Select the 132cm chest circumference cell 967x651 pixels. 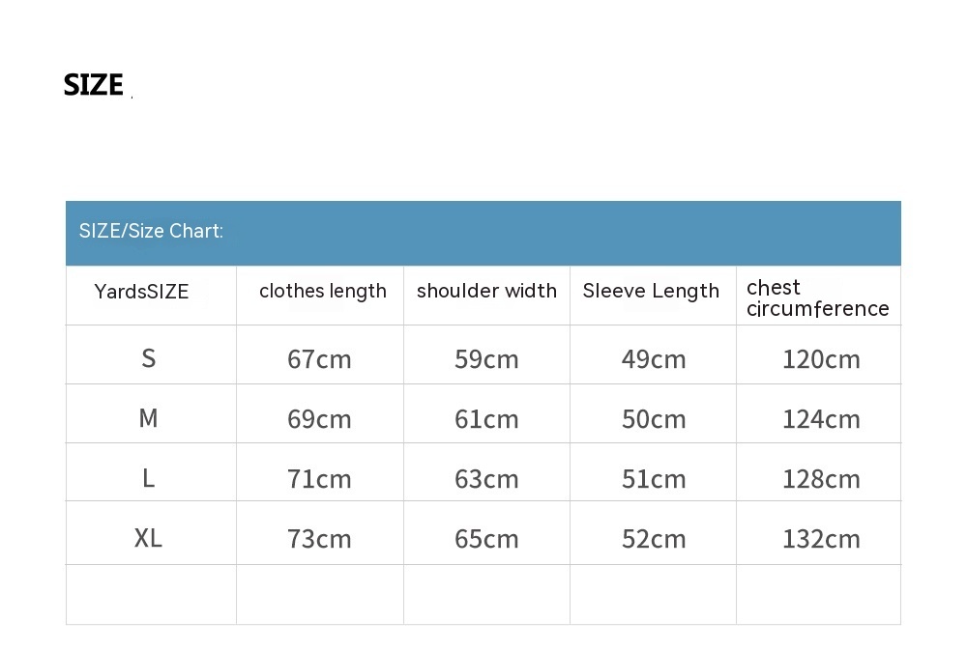[x=821, y=539]
